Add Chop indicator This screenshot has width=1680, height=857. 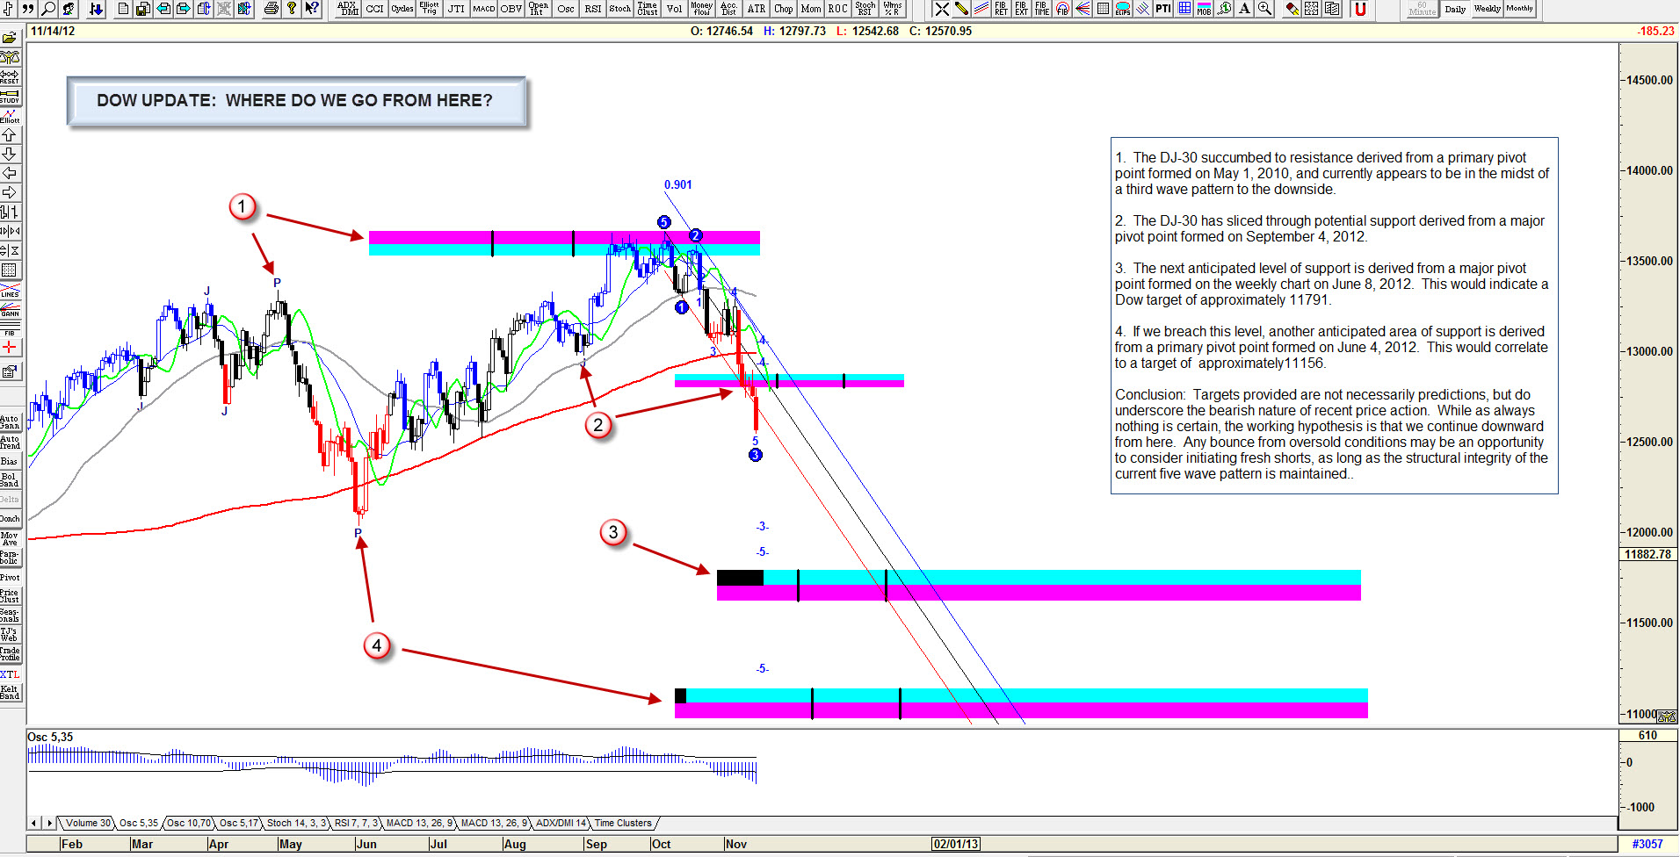[783, 9]
